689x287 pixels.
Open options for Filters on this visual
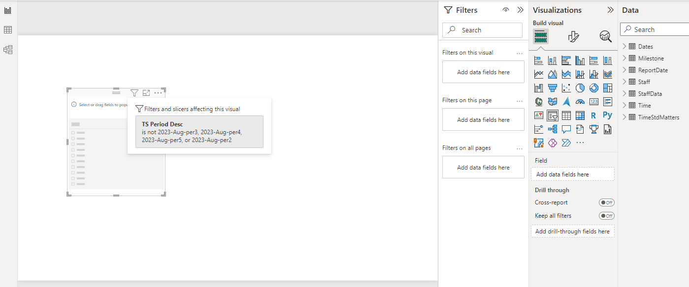tap(519, 53)
